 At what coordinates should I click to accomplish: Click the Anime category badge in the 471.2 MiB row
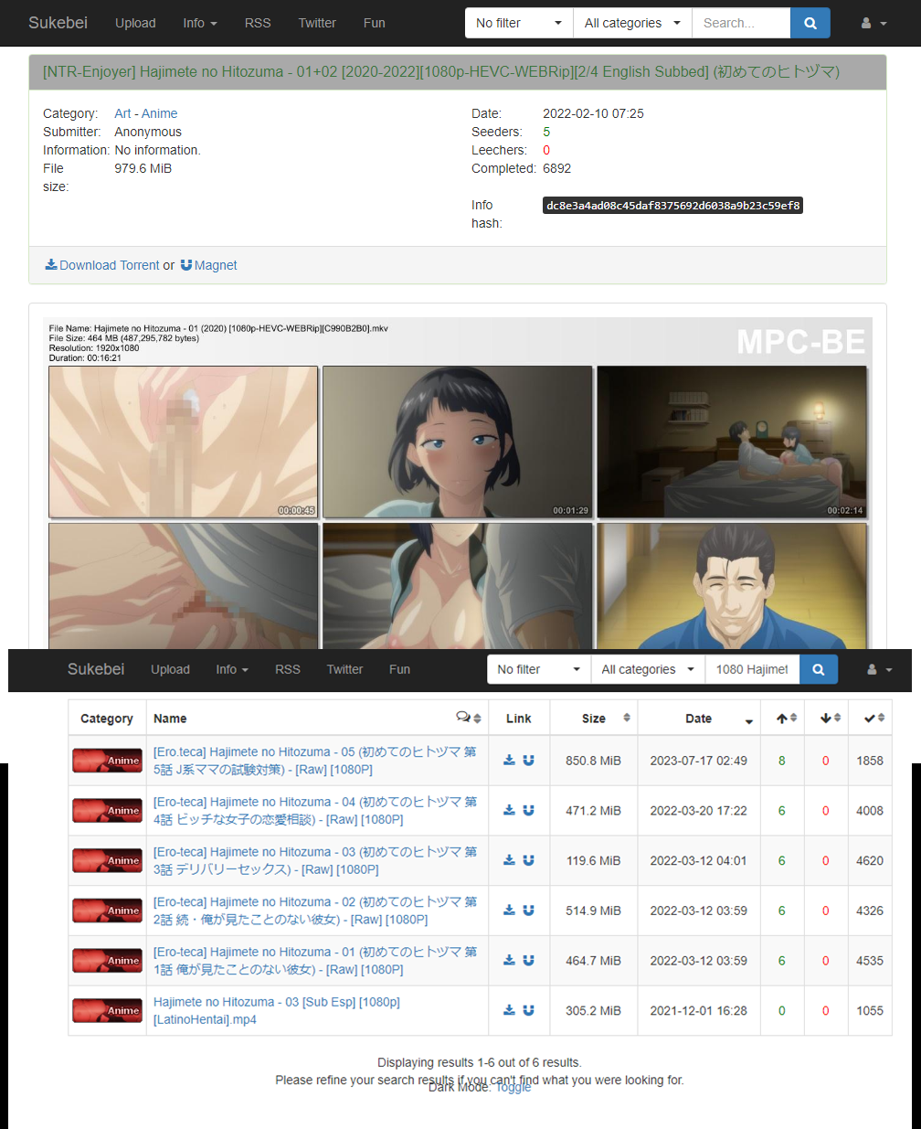tap(107, 811)
